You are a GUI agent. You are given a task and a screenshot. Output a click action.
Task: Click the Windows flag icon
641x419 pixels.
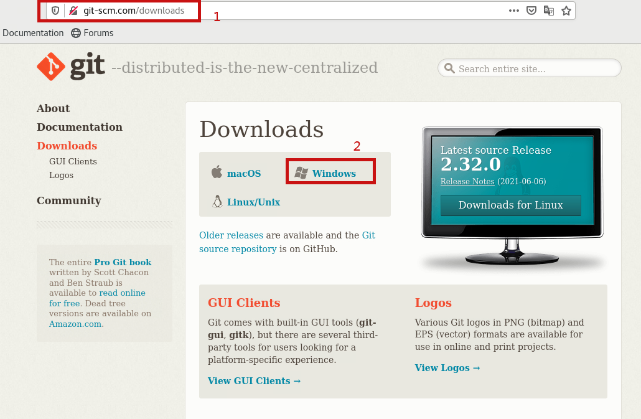point(301,173)
